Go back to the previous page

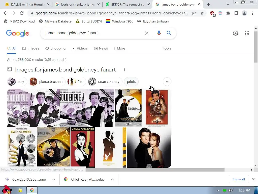6,13
